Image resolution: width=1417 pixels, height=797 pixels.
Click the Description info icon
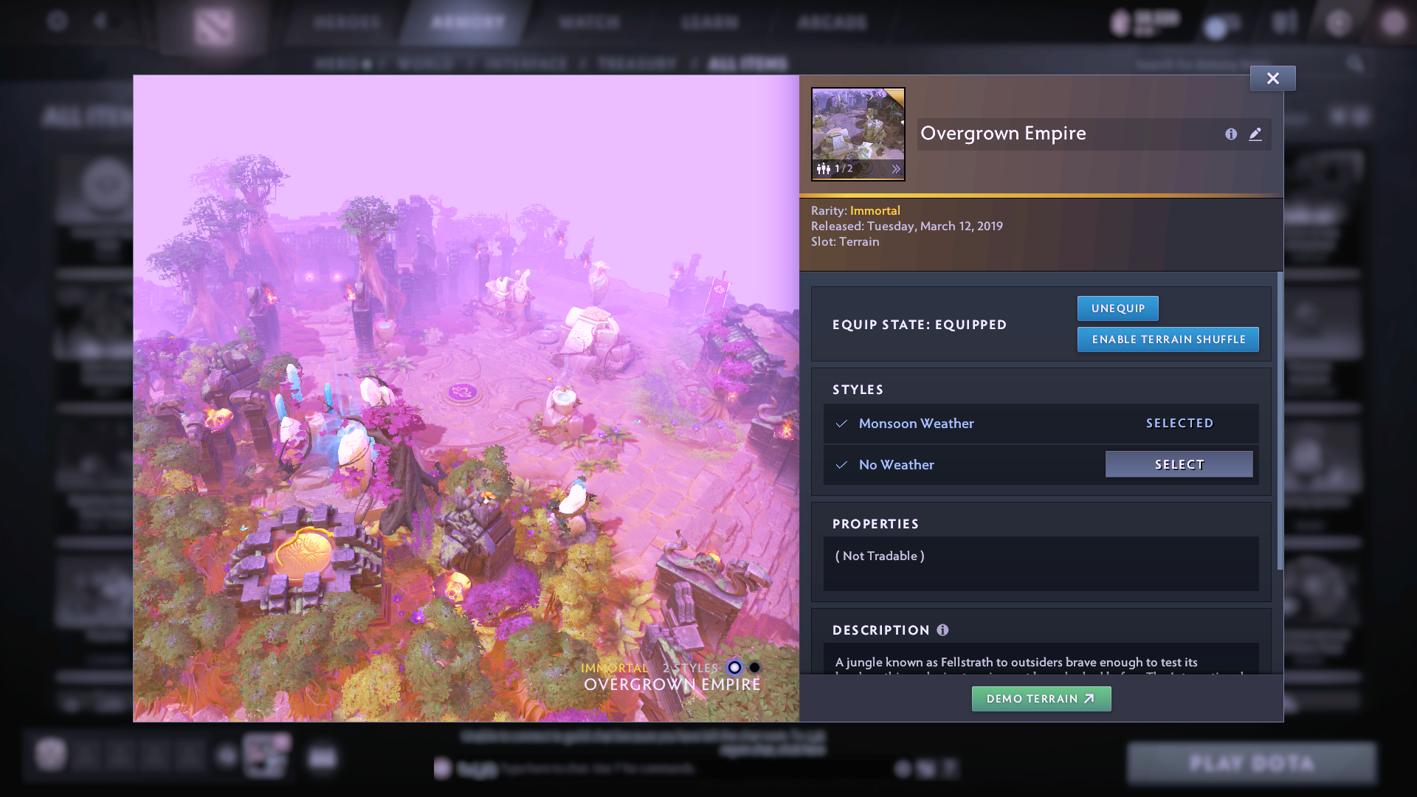pyautogui.click(x=942, y=630)
